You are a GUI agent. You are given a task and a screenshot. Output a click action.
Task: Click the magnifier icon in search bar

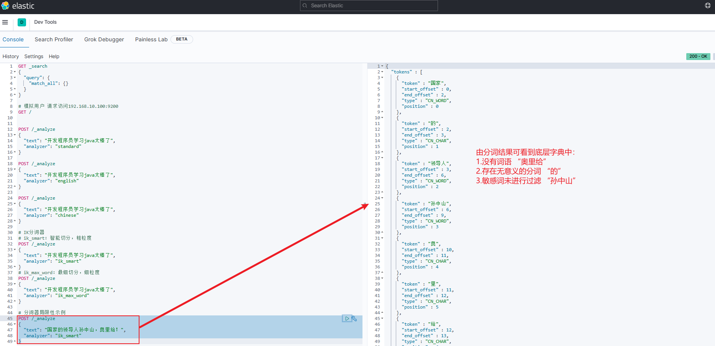[305, 5]
